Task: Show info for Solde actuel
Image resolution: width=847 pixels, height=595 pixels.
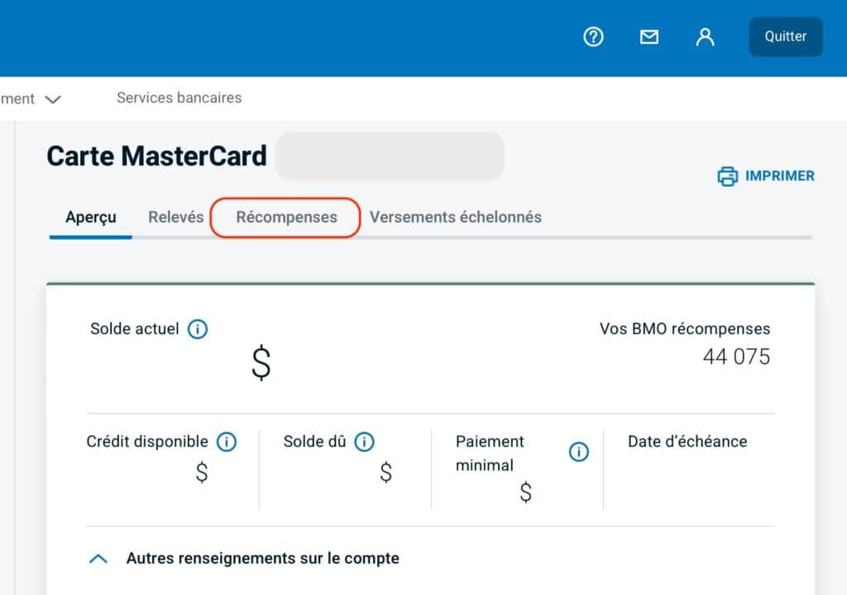Action: [x=198, y=329]
